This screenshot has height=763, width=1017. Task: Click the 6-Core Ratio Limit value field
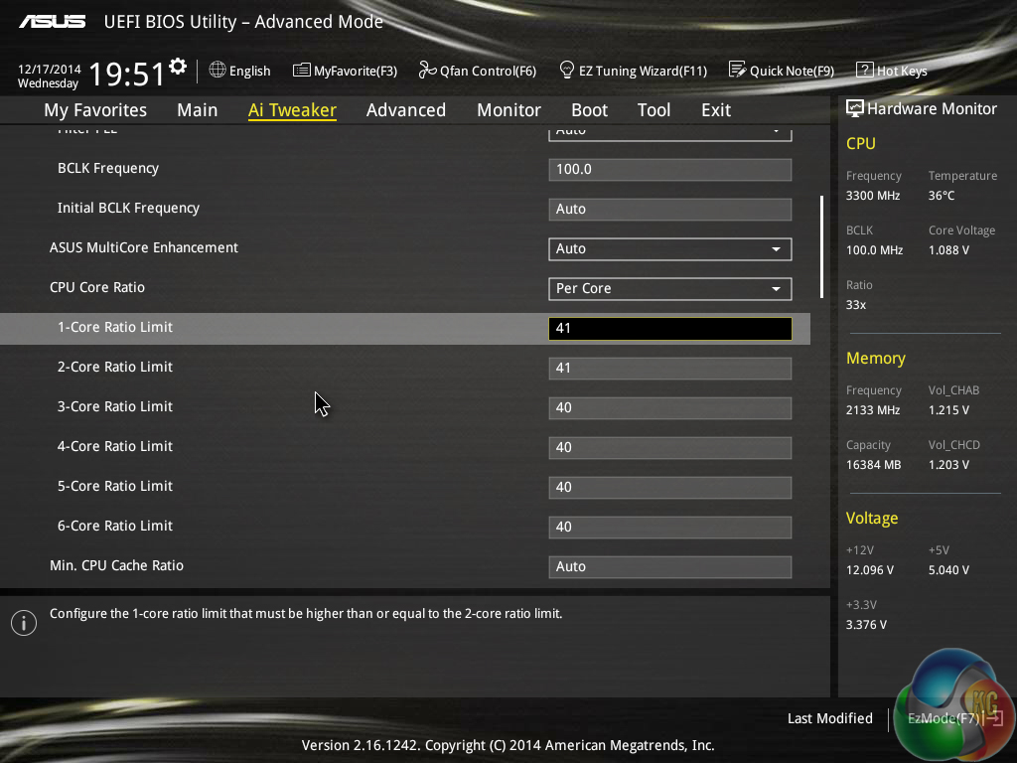[x=670, y=527]
